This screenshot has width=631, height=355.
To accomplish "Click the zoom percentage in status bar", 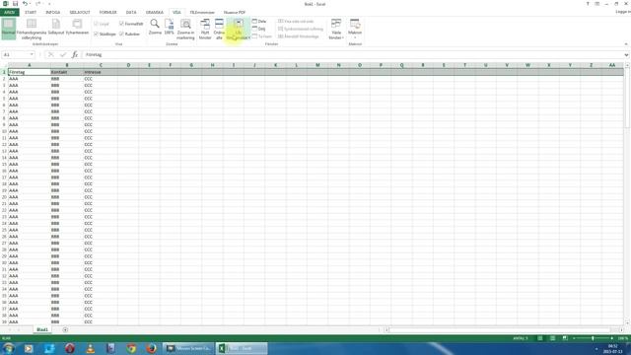I will pyautogui.click(x=622, y=338).
